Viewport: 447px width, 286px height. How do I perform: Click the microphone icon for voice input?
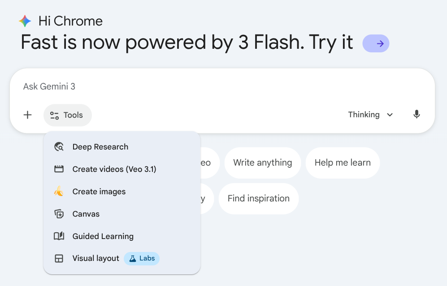pyautogui.click(x=417, y=115)
